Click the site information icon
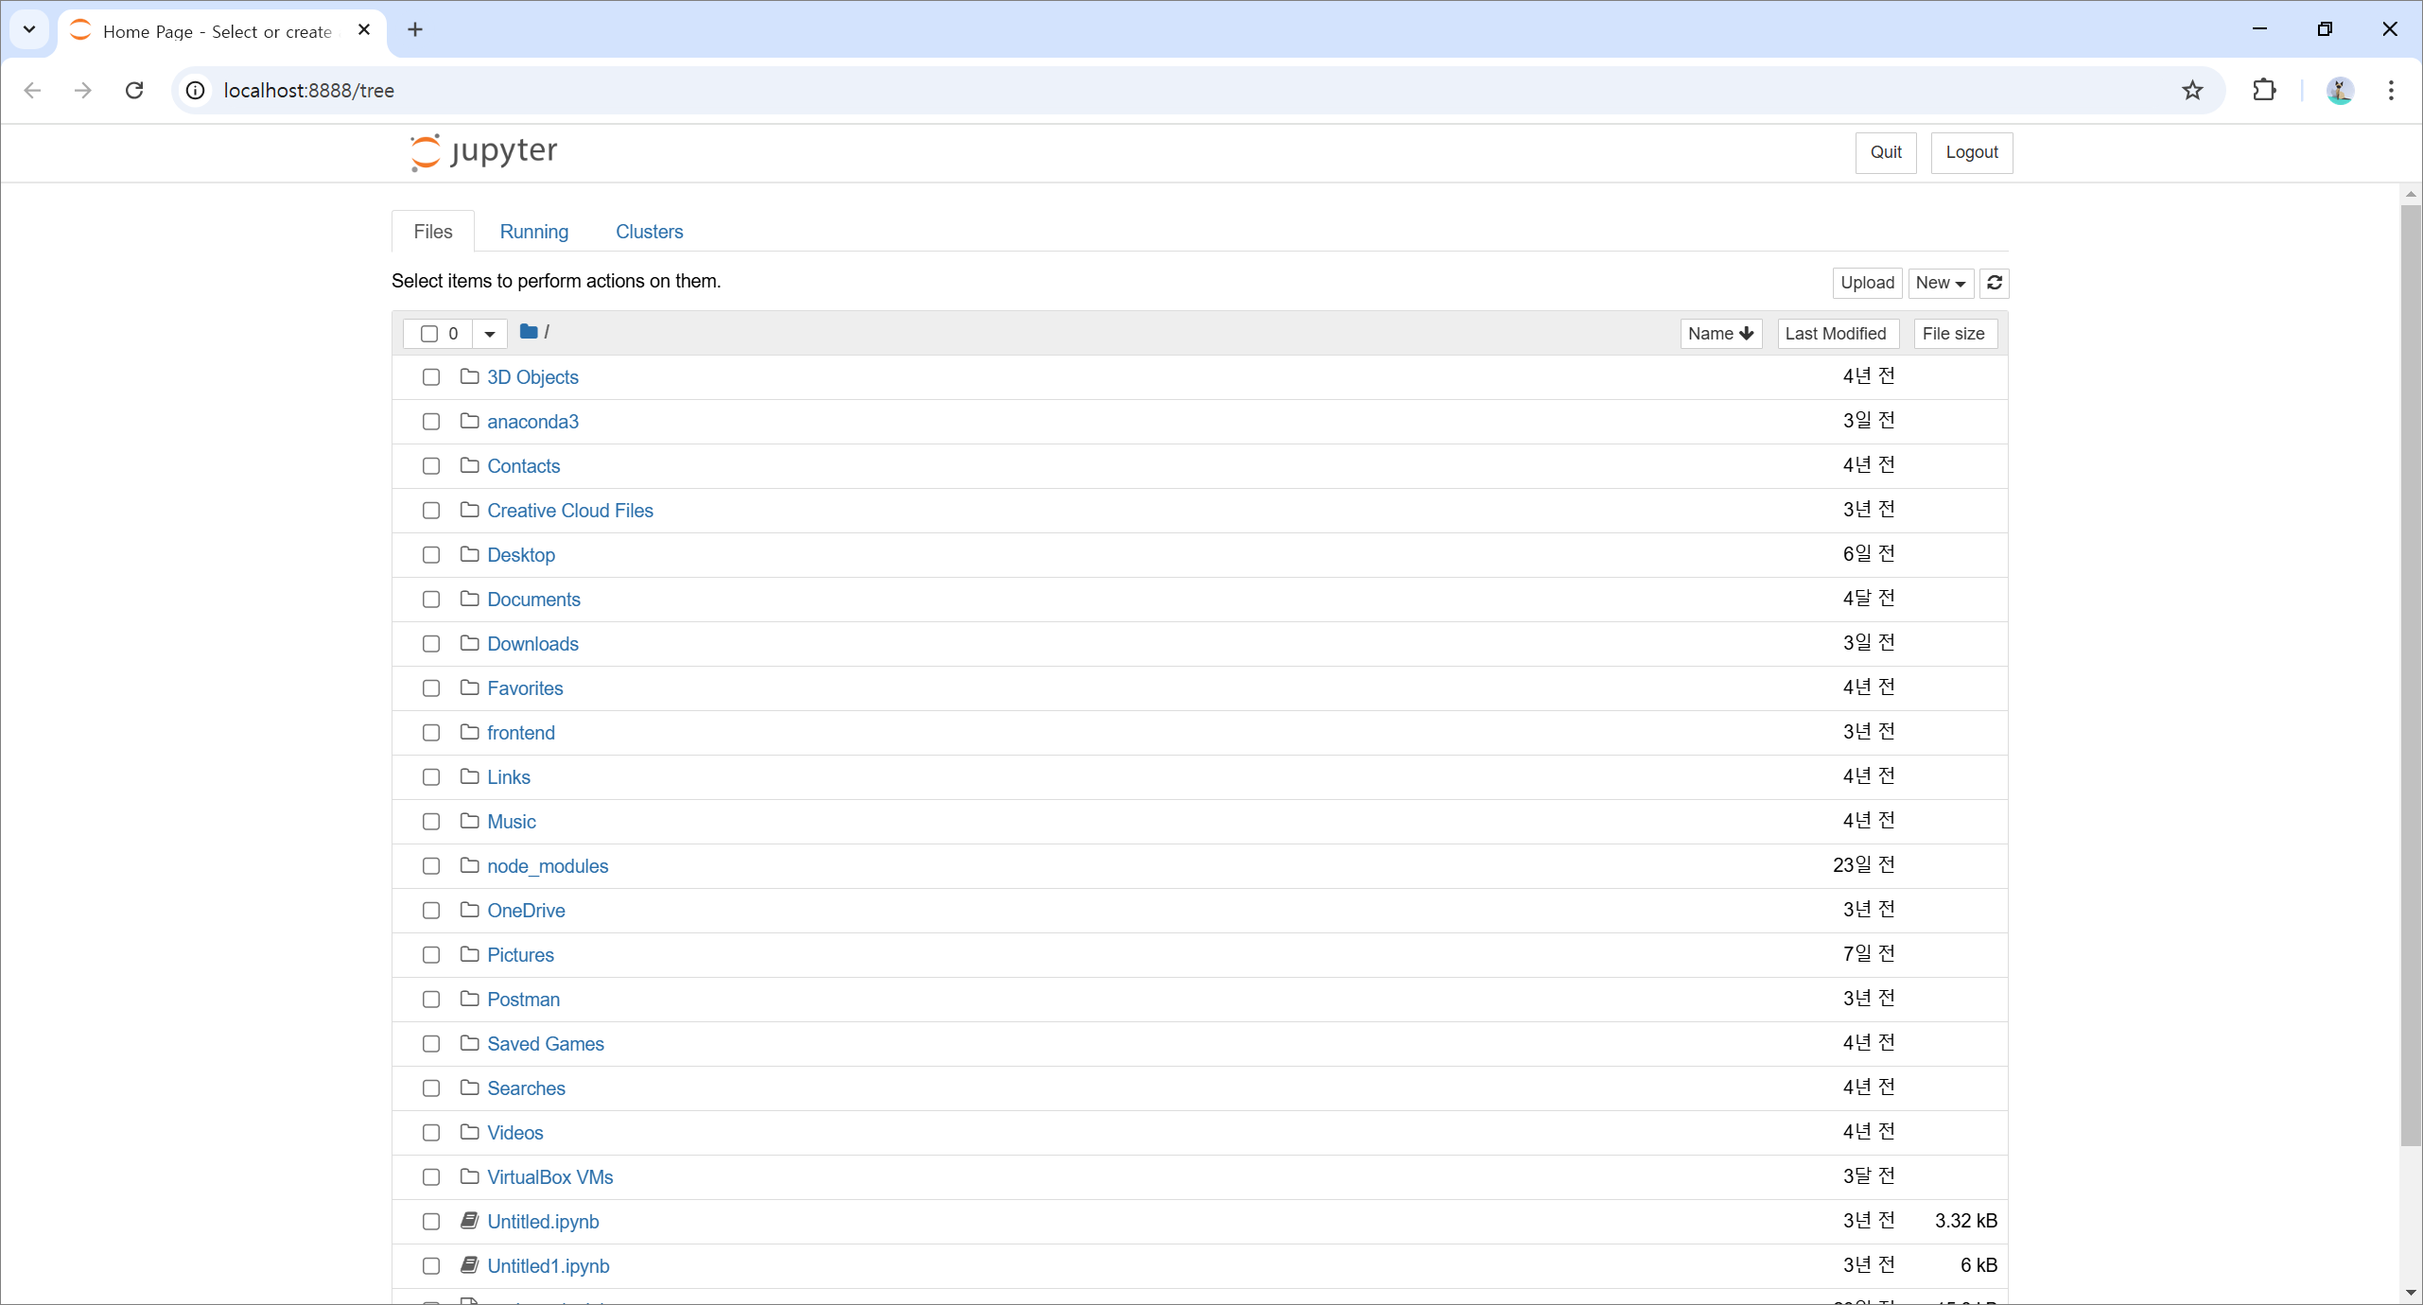The height and width of the screenshot is (1305, 2423). click(195, 91)
